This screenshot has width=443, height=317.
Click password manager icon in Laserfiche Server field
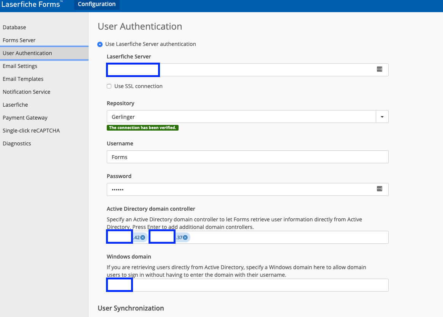(379, 69)
